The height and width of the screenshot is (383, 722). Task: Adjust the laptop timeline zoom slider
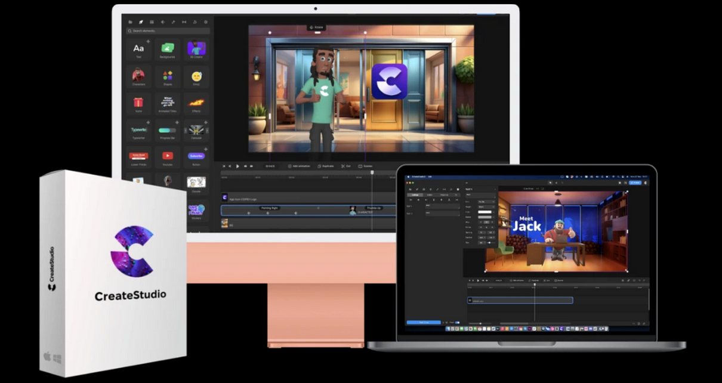480,323
